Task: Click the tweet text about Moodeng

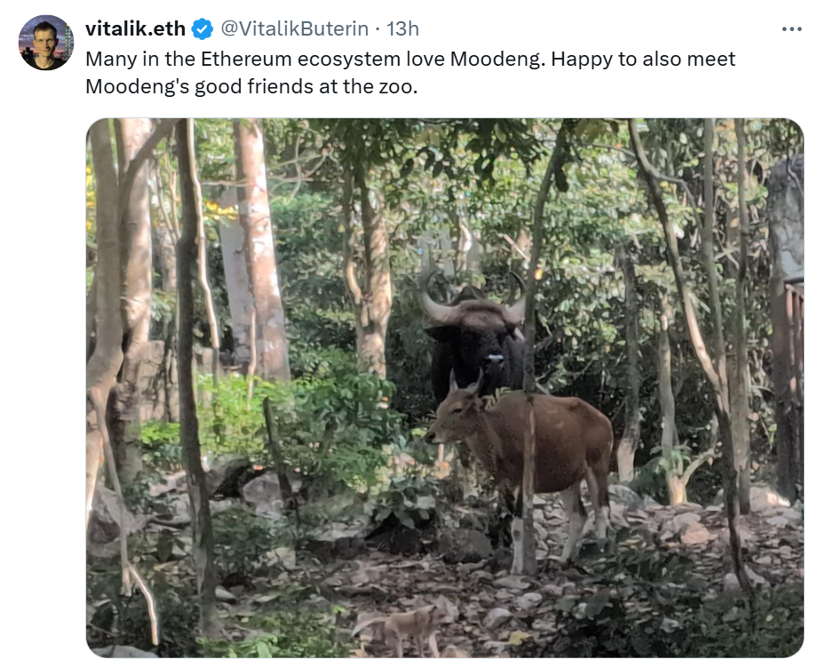Action: tap(410, 73)
